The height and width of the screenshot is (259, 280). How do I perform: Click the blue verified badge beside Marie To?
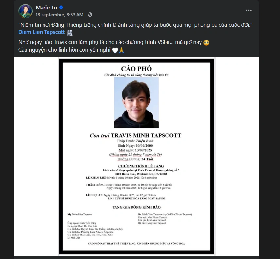[61, 8]
